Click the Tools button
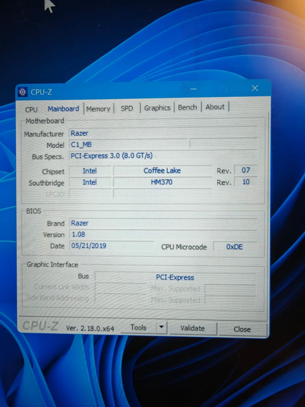 click(x=139, y=328)
